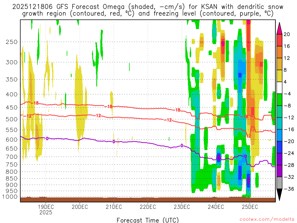Click the chart title's second line
This screenshot has height=223, width=297.
point(148,14)
